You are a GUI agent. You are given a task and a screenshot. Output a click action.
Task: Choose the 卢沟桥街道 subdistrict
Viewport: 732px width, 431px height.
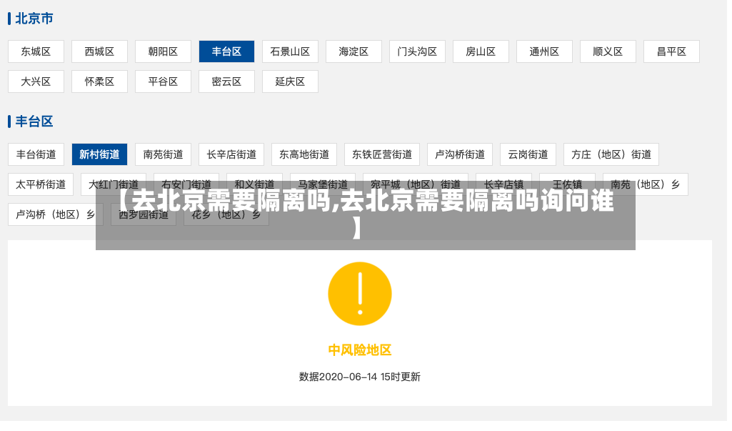click(460, 154)
